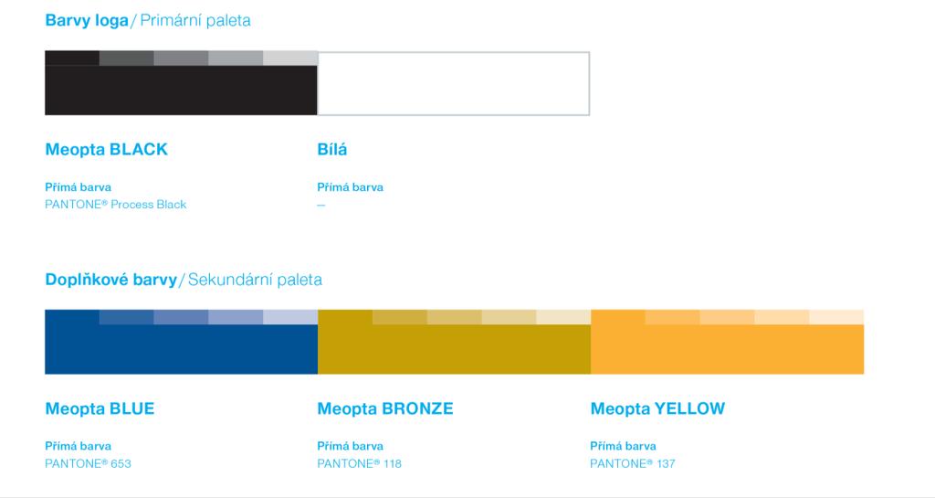This screenshot has height=498, width=935.
Task: Click the Meopta BRONZE label
Action: tap(385, 408)
